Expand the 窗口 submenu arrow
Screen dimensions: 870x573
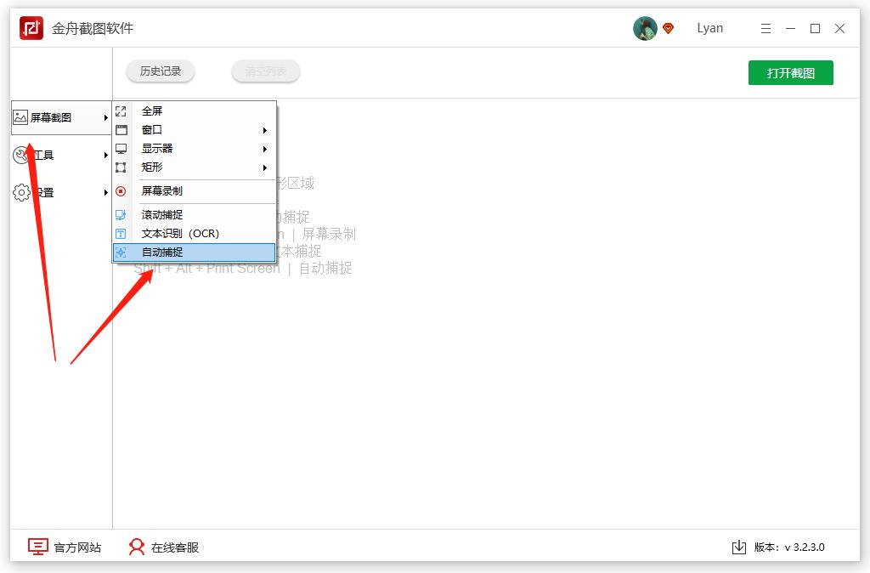tap(263, 129)
